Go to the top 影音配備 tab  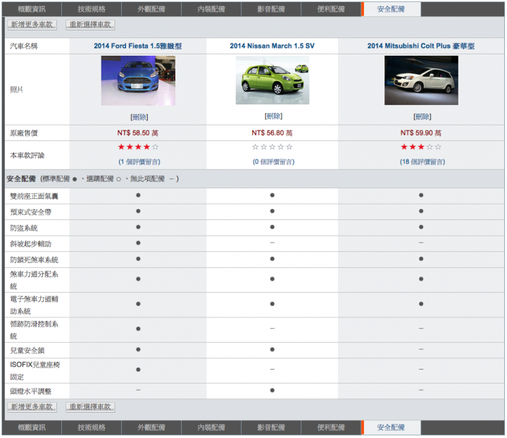coord(271,9)
